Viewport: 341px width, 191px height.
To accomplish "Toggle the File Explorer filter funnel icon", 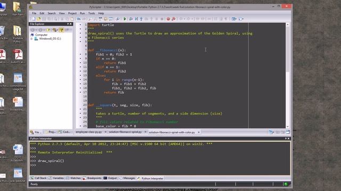I will pos(62,30).
